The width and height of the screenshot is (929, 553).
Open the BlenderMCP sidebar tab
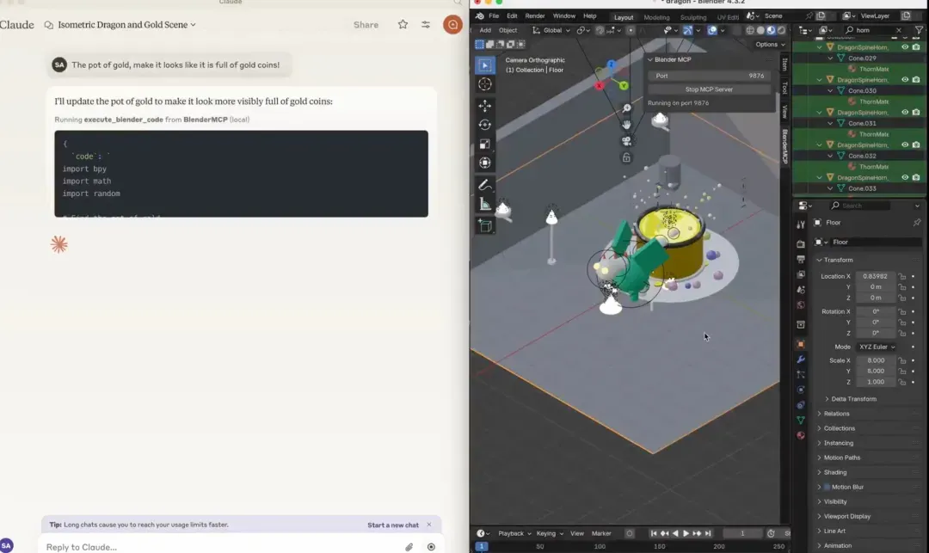click(x=785, y=146)
